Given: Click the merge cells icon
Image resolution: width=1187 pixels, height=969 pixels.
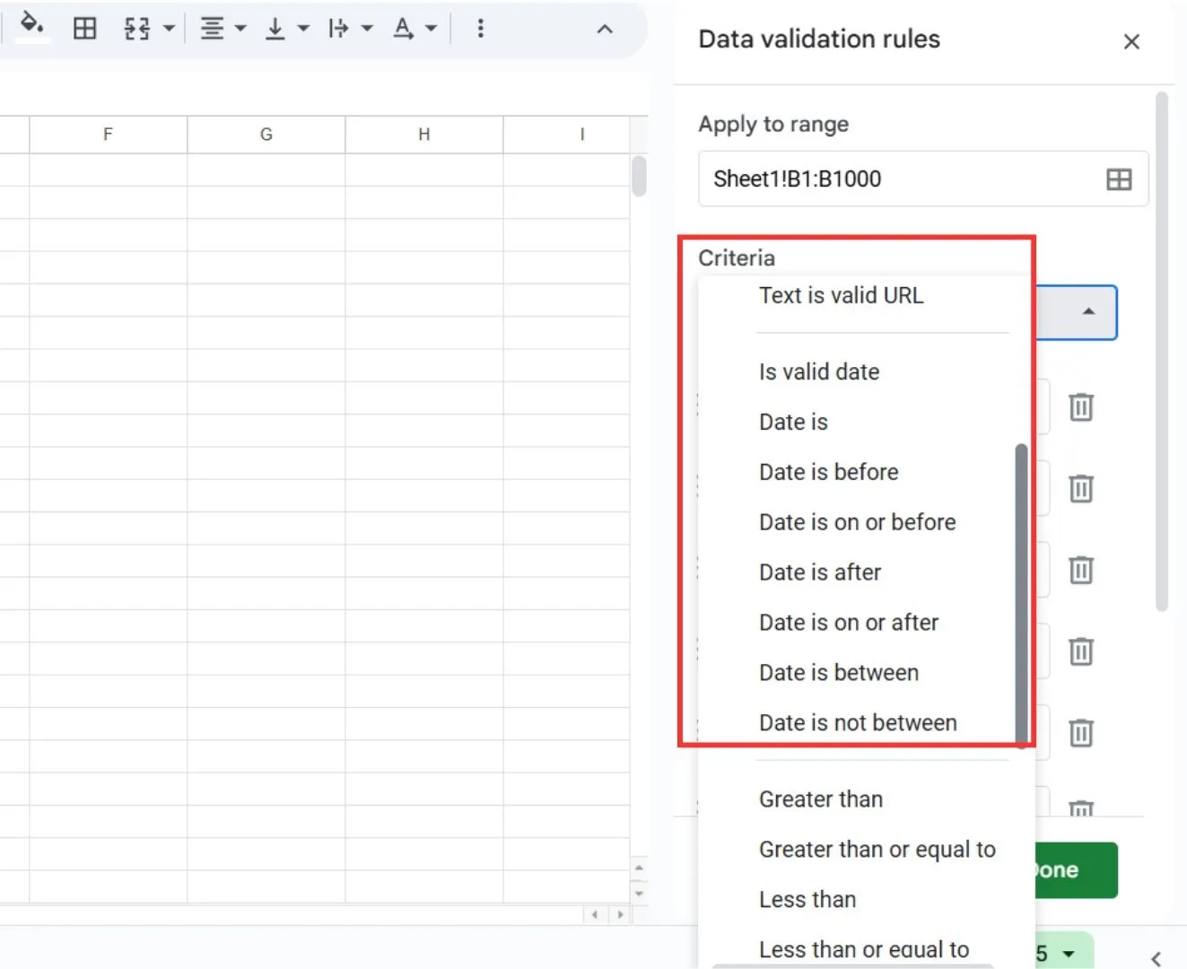Looking at the screenshot, I should pyautogui.click(x=136, y=29).
